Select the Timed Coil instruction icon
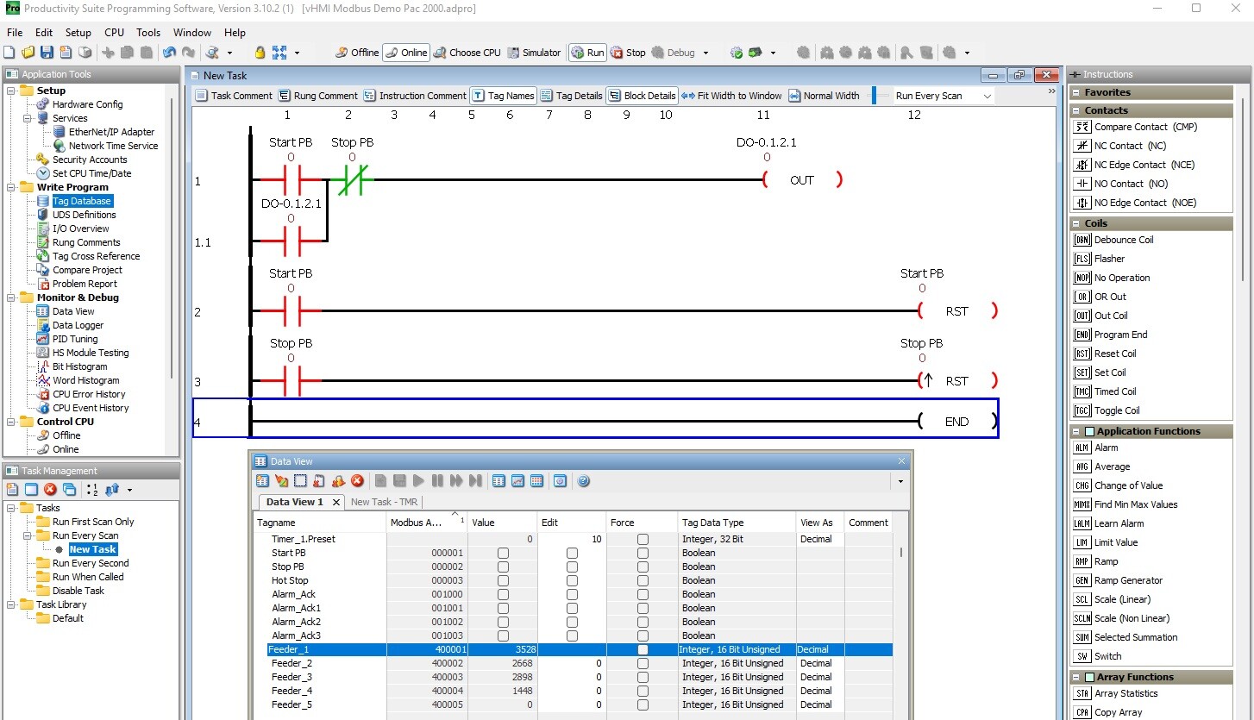Image resolution: width=1254 pixels, height=720 pixels. click(x=1082, y=391)
